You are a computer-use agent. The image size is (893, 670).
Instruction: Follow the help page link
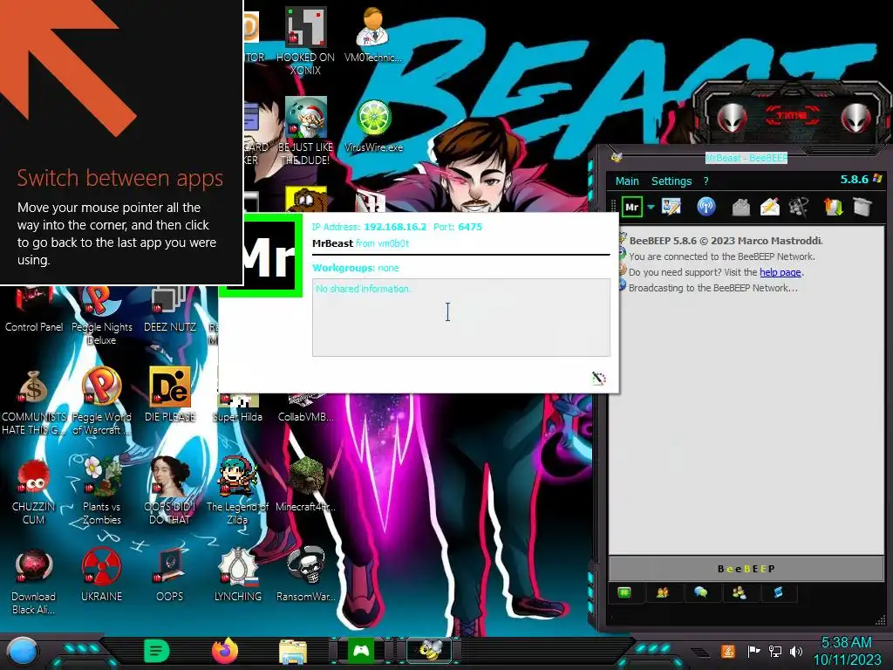(x=781, y=272)
